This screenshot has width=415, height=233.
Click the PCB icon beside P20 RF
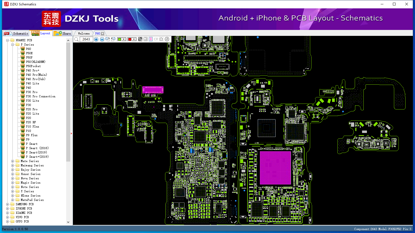click(x=23, y=122)
